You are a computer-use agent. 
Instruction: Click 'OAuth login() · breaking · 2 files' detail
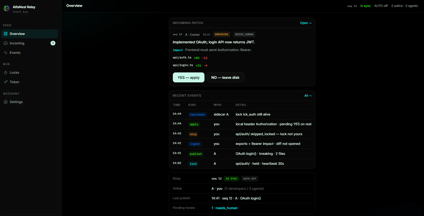(x=260, y=154)
